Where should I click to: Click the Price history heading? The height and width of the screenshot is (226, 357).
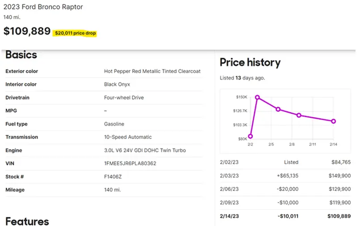(250, 62)
